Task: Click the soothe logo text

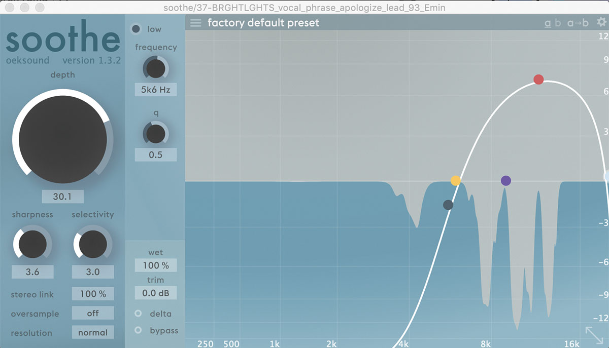Action: (x=63, y=37)
